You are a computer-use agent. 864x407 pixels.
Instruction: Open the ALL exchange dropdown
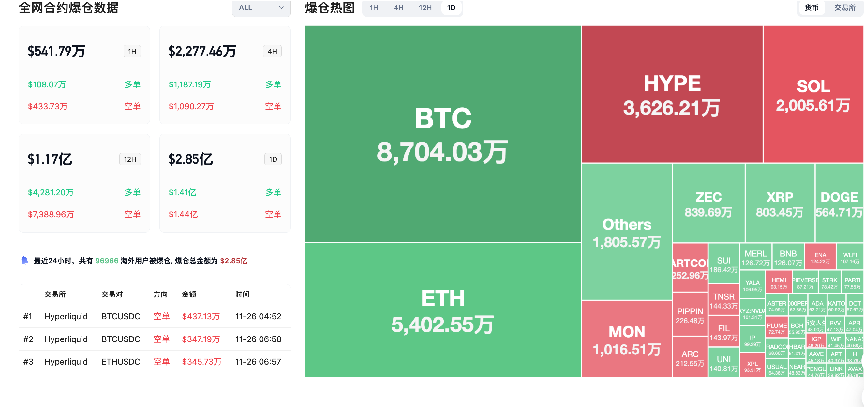coord(261,8)
